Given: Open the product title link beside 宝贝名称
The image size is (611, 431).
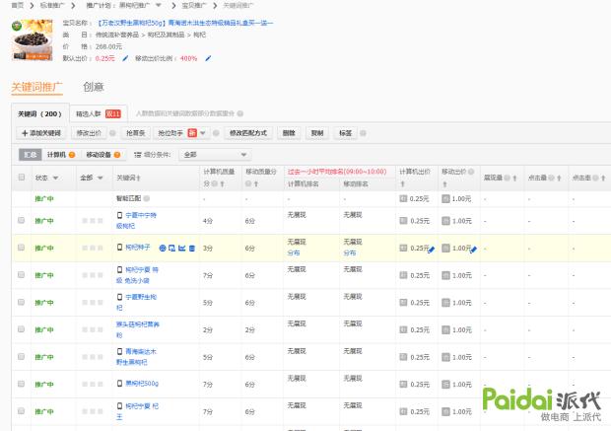Looking at the screenshot, I should (185, 23).
